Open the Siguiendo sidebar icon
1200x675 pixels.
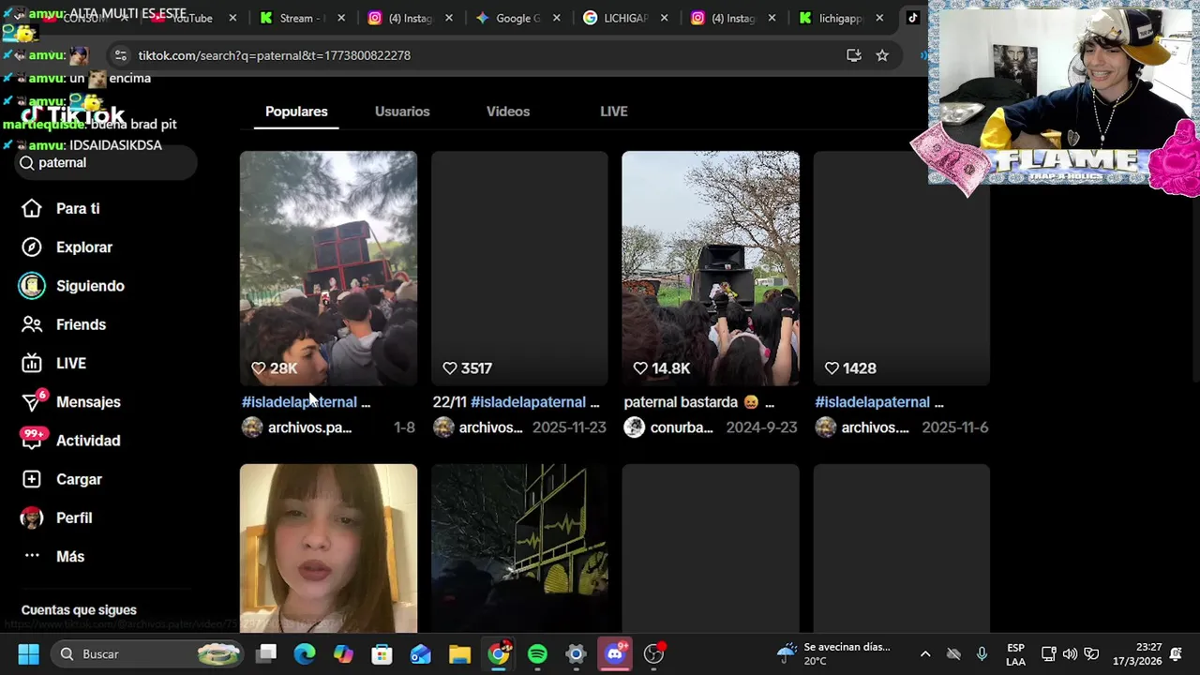(32, 286)
